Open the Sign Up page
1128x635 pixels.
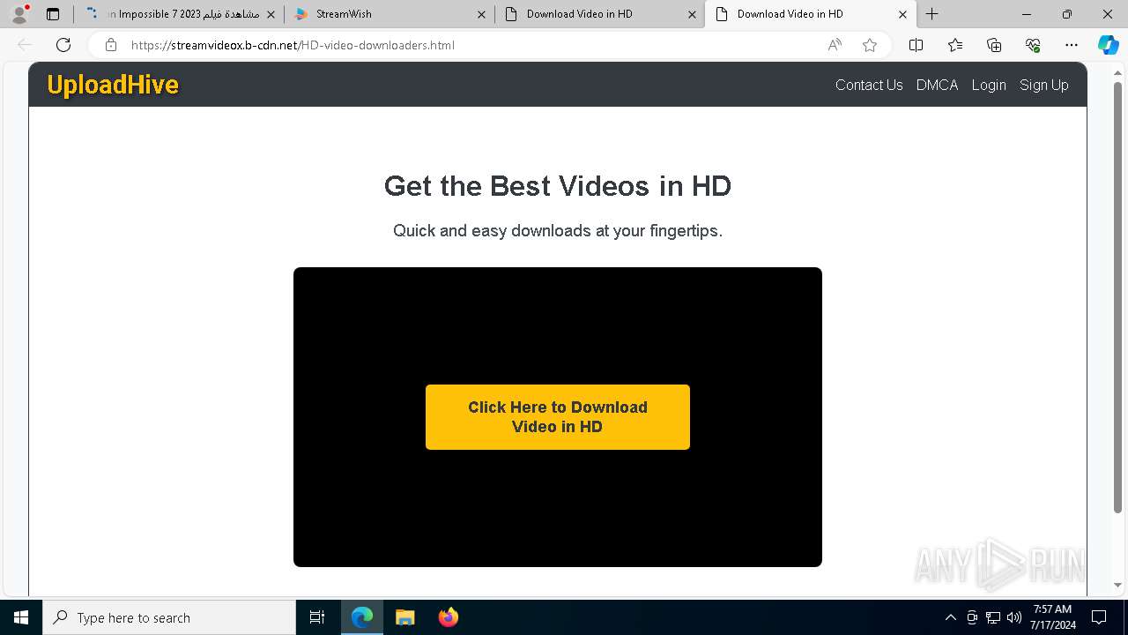tap(1044, 85)
